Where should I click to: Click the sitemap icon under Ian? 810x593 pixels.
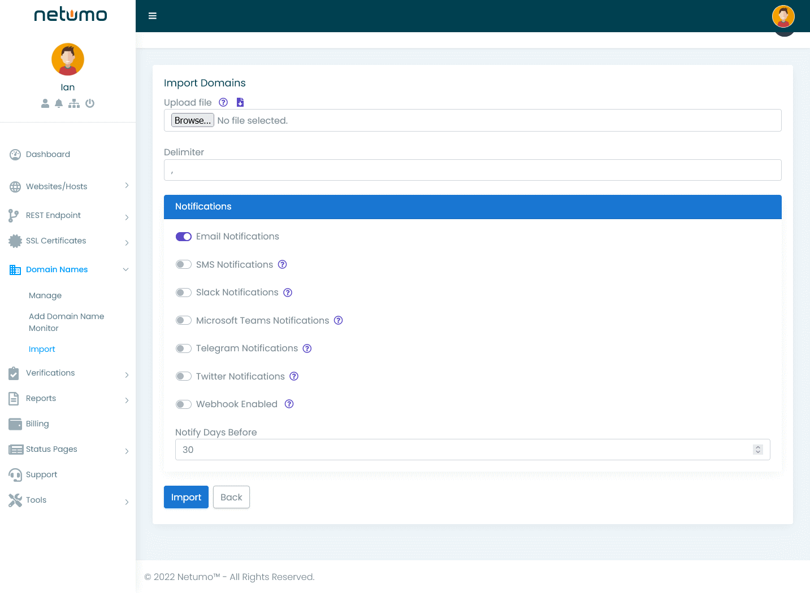[74, 103]
